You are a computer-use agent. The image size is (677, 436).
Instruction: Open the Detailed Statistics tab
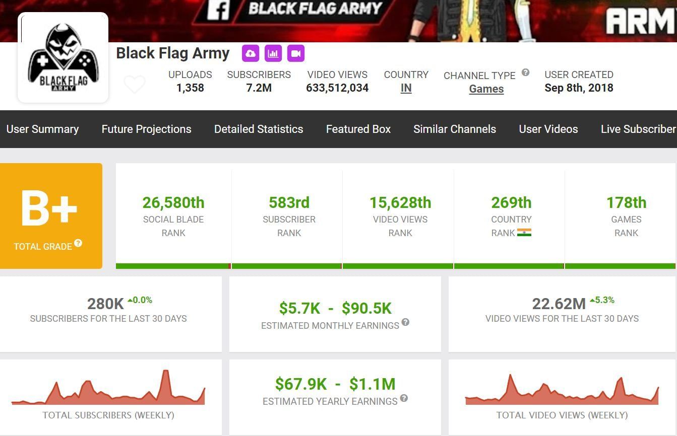pyautogui.click(x=259, y=129)
